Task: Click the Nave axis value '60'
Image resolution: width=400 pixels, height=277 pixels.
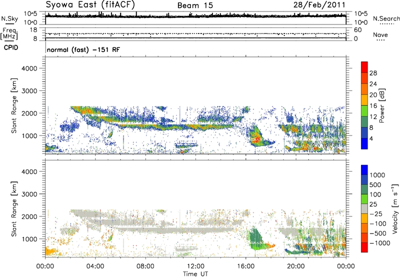Action: coord(358,30)
